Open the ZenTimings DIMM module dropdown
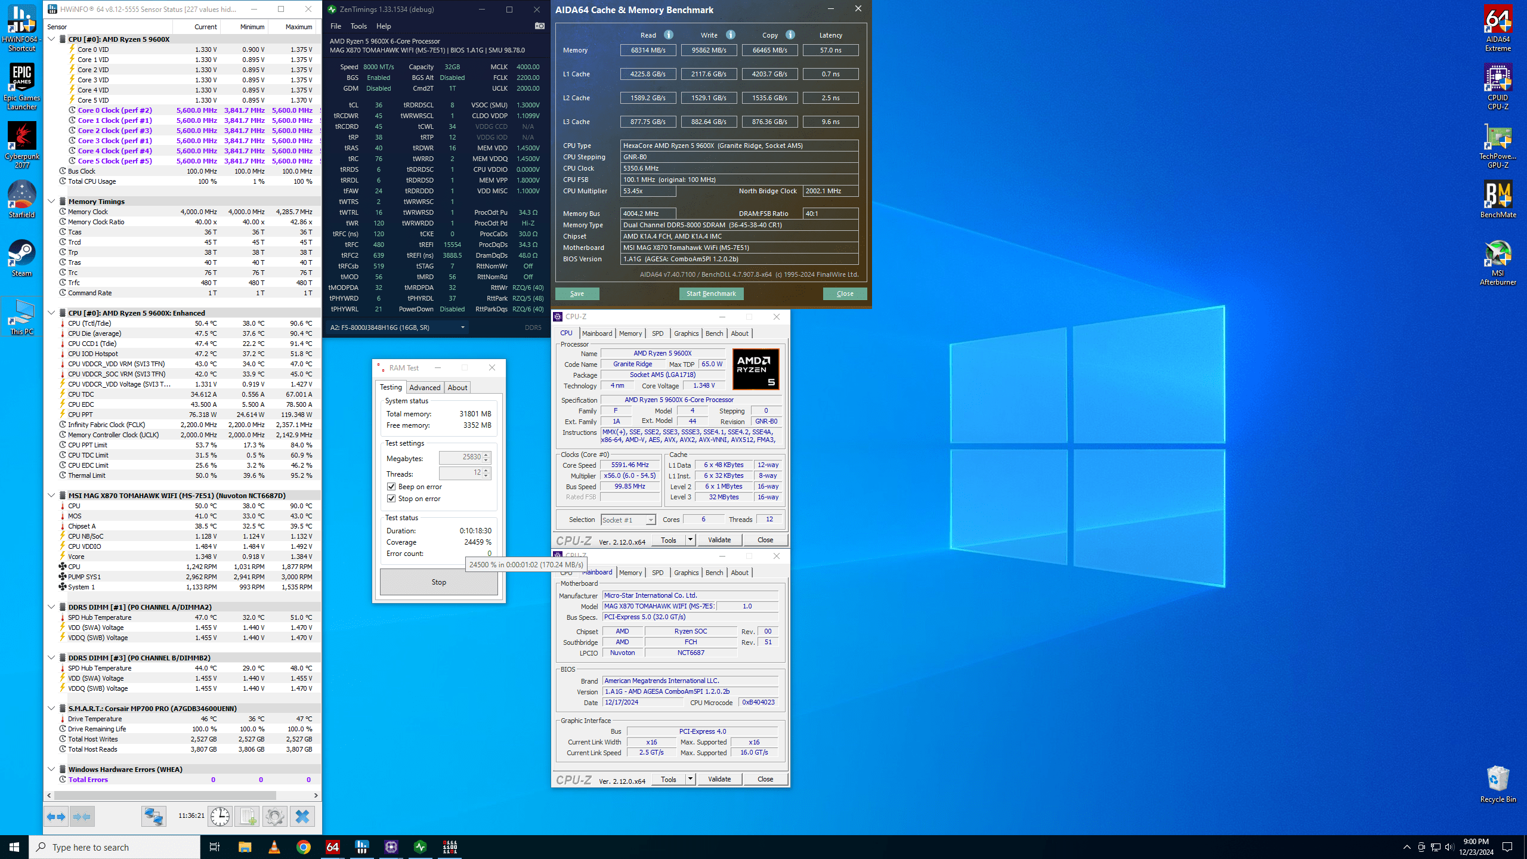Screen dimensions: 1527x859 click(462, 327)
